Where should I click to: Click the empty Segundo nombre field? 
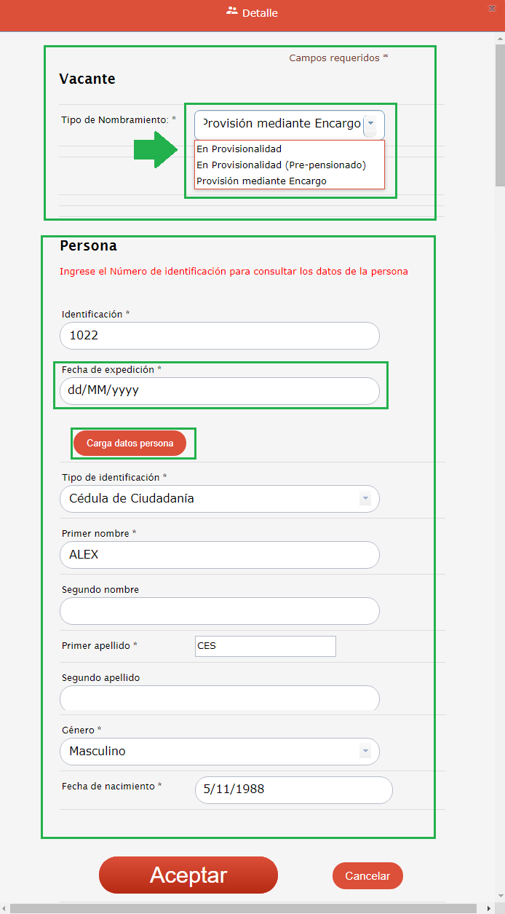(219, 611)
